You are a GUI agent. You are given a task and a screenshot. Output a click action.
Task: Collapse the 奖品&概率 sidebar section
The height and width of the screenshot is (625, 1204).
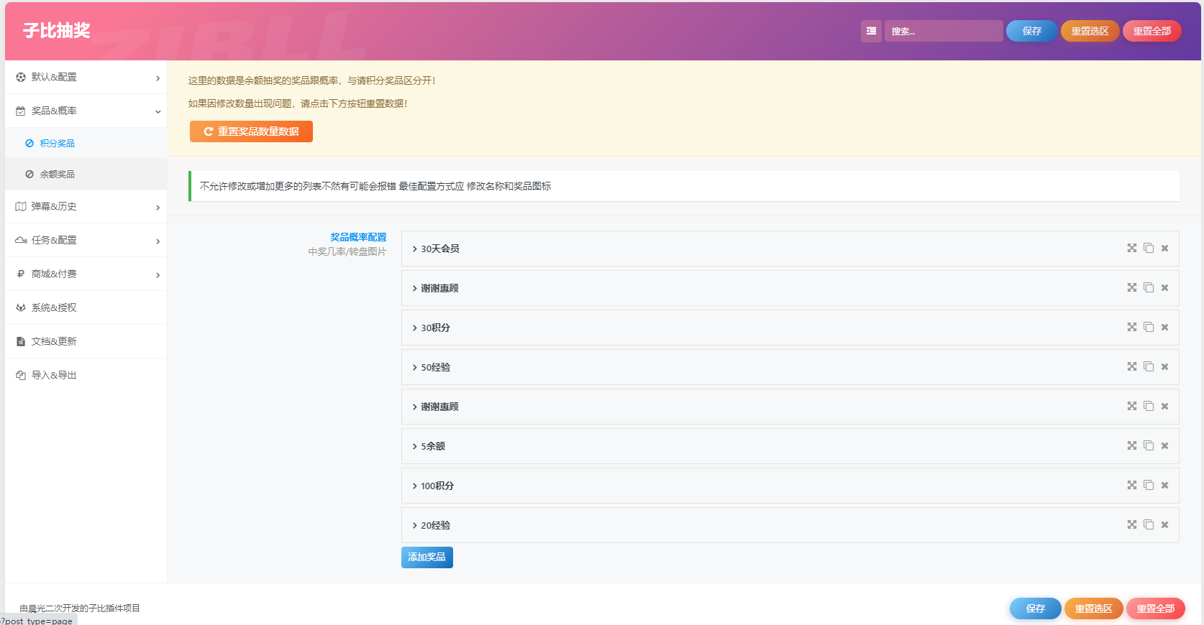pos(86,111)
